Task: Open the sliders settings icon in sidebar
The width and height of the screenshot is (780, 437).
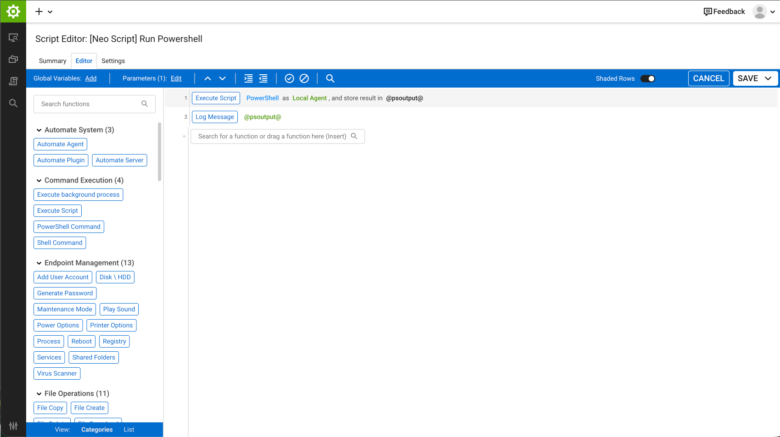Action: [13, 426]
